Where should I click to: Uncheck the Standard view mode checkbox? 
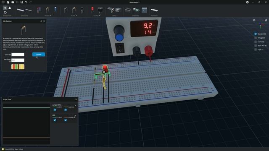[256, 34]
